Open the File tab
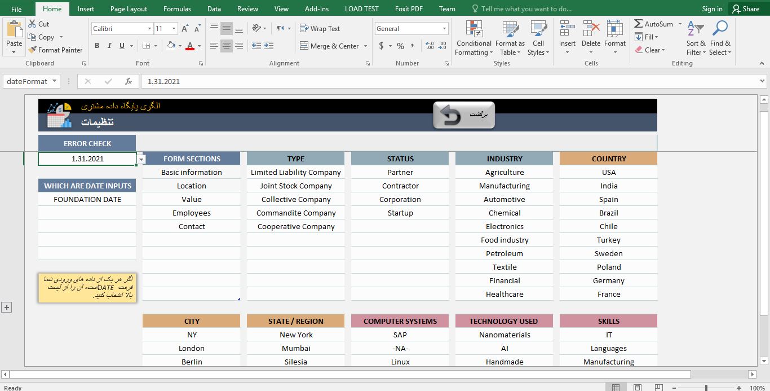This screenshot has height=391, width=770. pyautogui.click(x=16, y=9)
